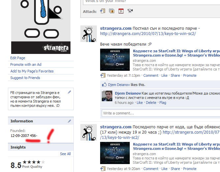Click Promote with an Ad
This screenshot has width=220, height=172.
coord(26,64)
